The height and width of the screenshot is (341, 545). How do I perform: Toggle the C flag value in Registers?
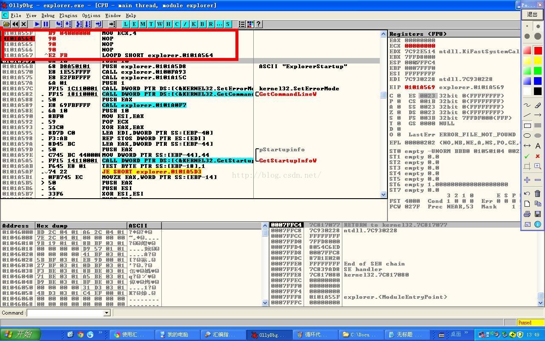tap(398, 96)
